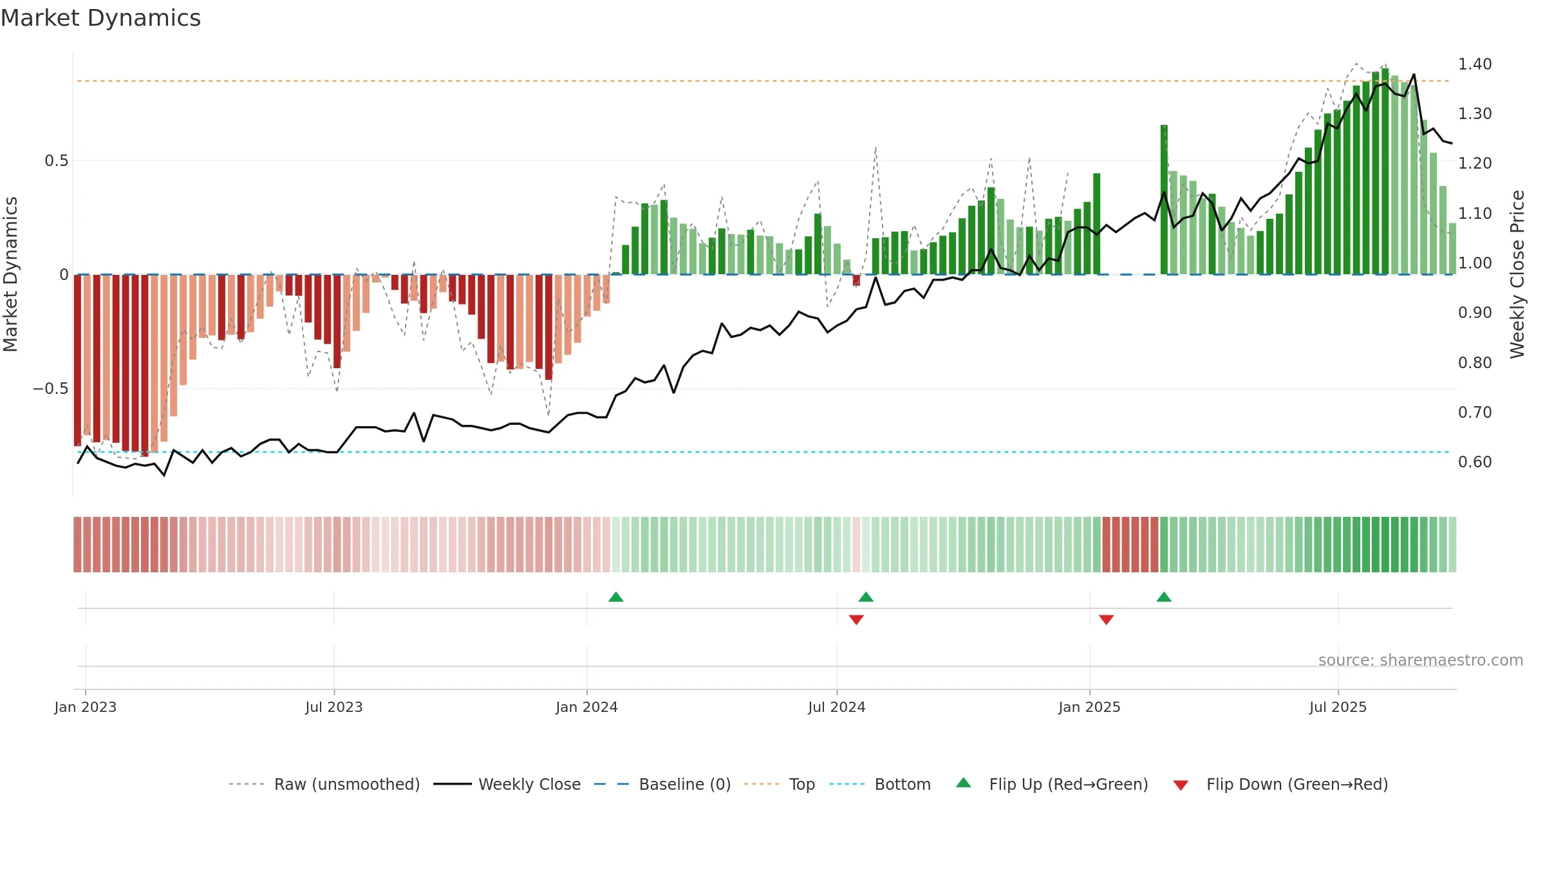Click the 0.5 left axis tick
This screenshot has width=1545, height=869.
[57, 160]
